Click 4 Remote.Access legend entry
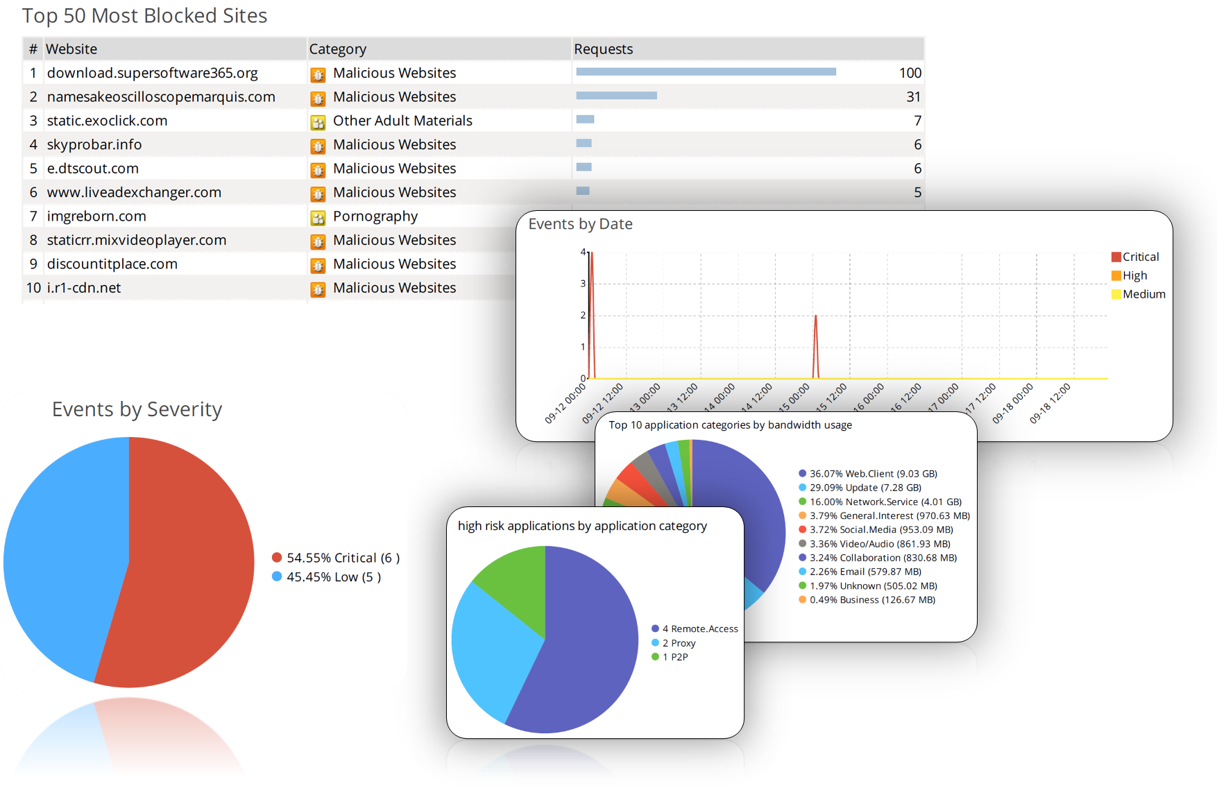Viewport: 1217px width, 804px height. 695,628
